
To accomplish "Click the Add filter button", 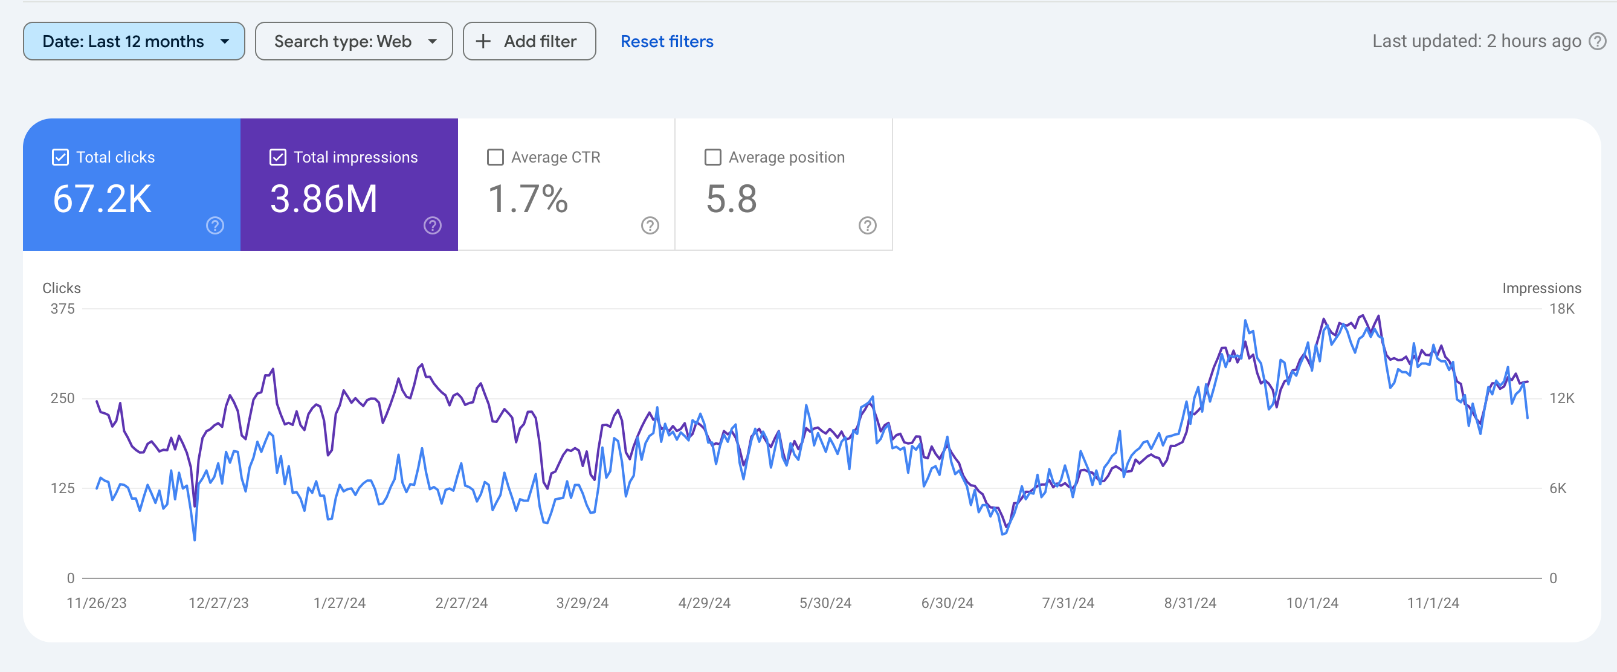I will (x=529, y=42).
